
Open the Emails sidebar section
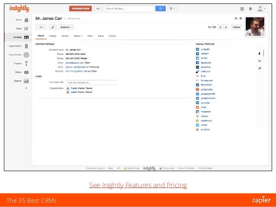[22, 72]
